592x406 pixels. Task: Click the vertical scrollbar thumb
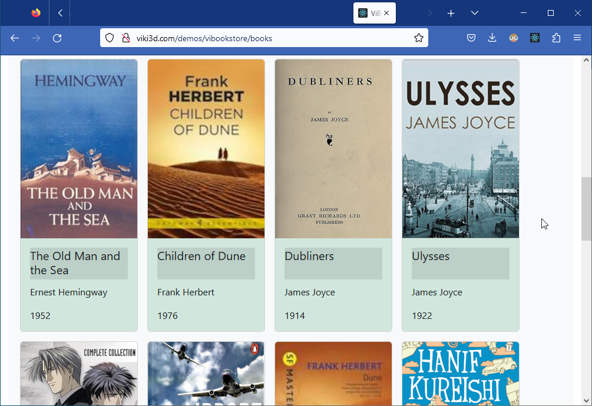(x=586, y=208)
